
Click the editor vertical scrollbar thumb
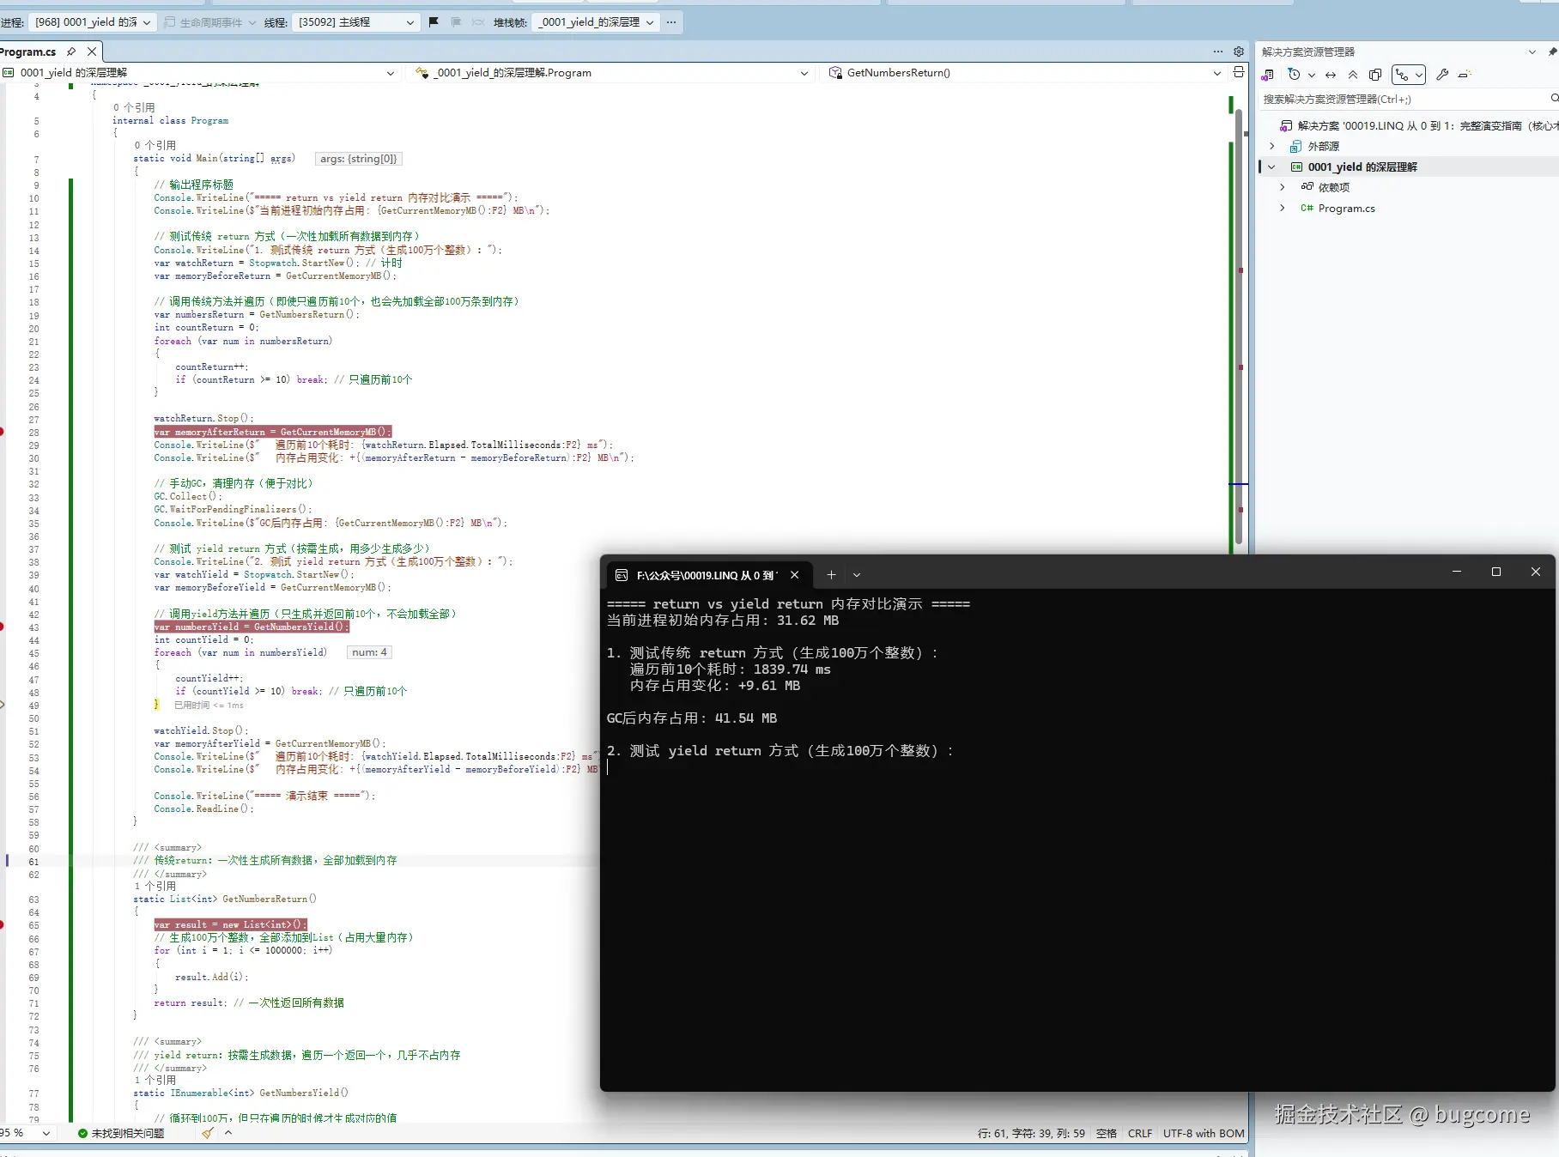coord(1239,326)
